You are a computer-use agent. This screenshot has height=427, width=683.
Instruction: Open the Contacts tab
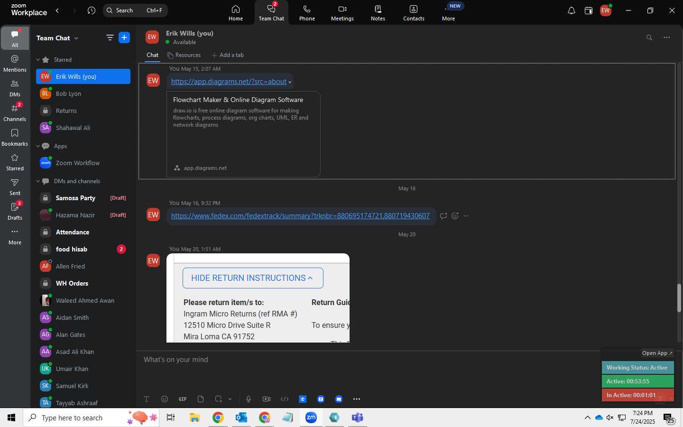pyautogui.click(x=414, y=13)
